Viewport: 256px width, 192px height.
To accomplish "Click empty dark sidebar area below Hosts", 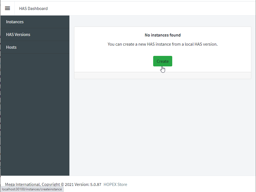I will pos(35,111).
